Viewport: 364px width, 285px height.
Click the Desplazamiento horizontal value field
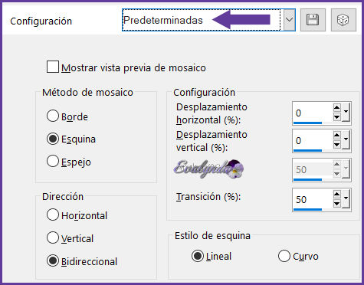coord(313,112)
